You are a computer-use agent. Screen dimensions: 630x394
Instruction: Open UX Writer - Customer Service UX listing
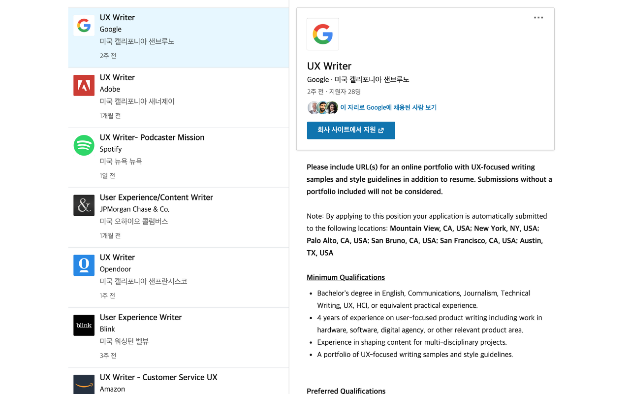(158, 377)
